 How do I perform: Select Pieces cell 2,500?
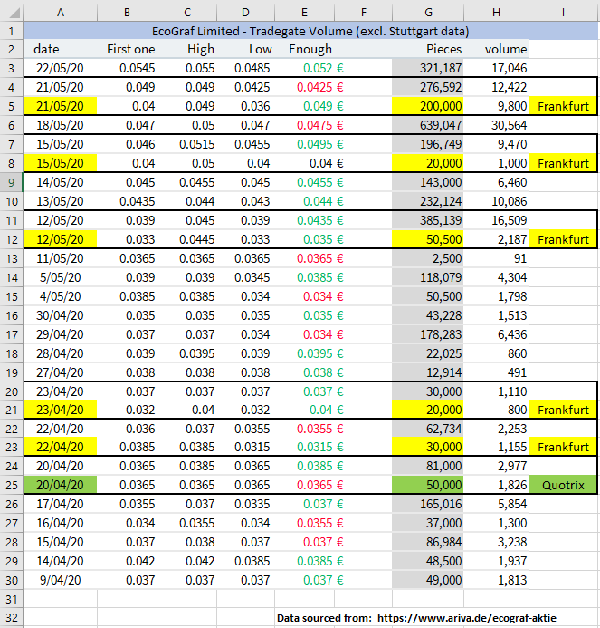click(428, 258)
